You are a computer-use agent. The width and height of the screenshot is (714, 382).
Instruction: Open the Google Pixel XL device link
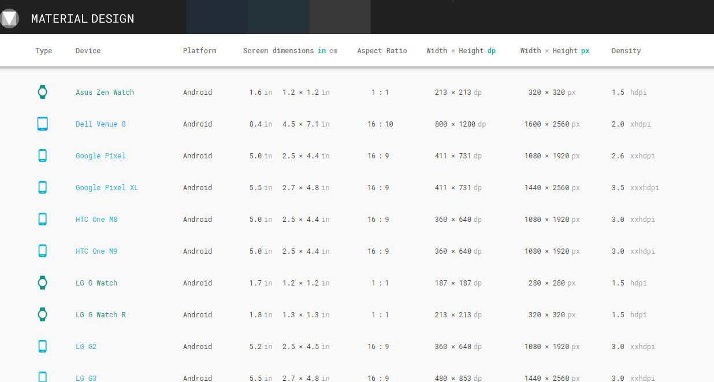[x=107, y=188]
